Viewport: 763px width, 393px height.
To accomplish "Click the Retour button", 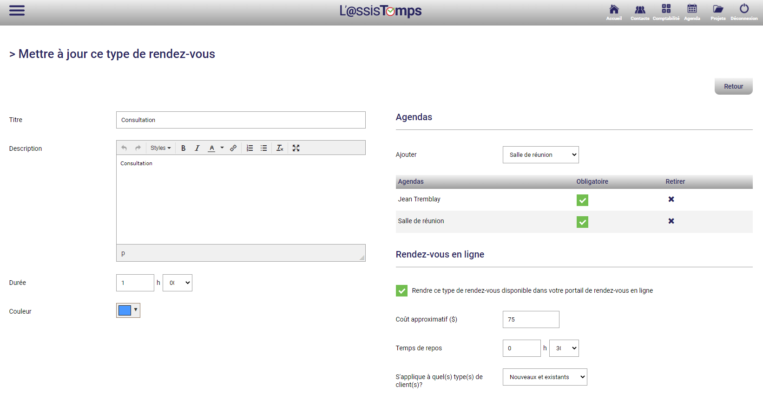I will [733, 86].
